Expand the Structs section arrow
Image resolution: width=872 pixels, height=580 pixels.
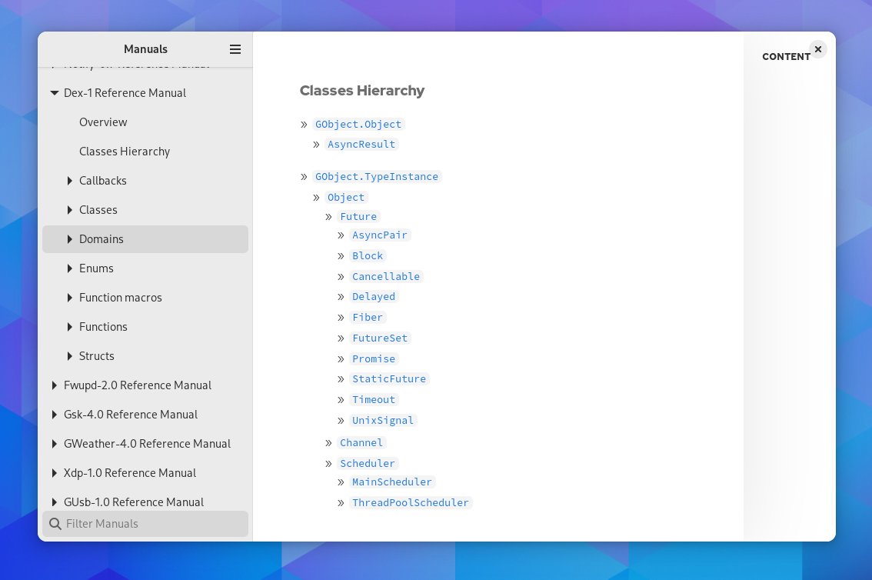click(69, 356)
